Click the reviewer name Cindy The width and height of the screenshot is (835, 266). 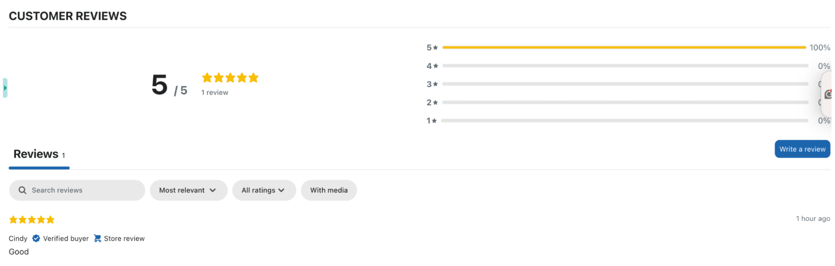pyautogui.click(x=18, y=238)
